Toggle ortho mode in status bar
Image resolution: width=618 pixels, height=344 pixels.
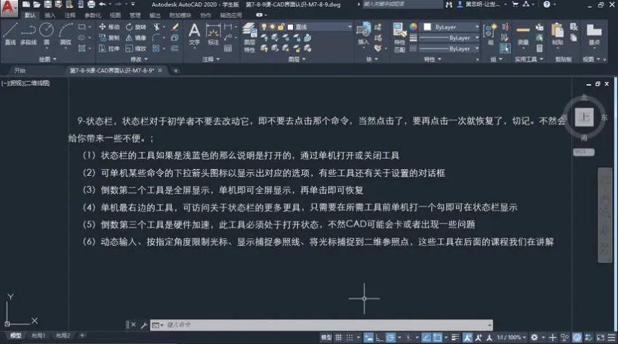pos(380,337)
